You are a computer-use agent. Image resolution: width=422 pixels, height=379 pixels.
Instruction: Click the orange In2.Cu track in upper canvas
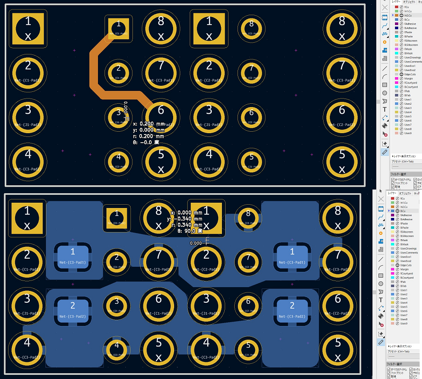[94, 70]
